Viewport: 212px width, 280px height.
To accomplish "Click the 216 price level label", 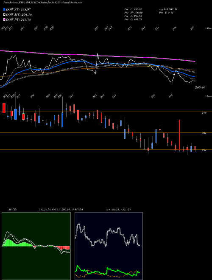I will [204, 113].
